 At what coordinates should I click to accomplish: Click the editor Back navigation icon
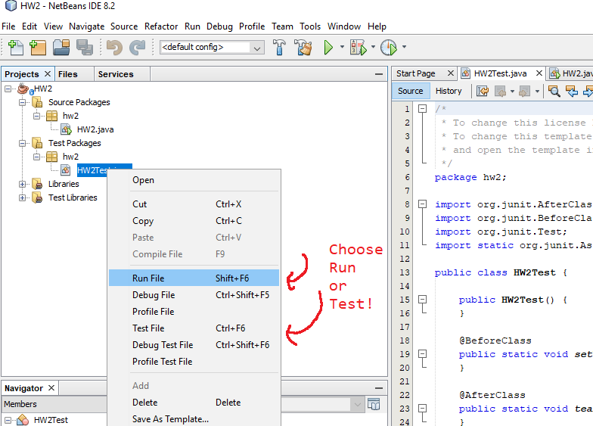[x=501, y=91]
